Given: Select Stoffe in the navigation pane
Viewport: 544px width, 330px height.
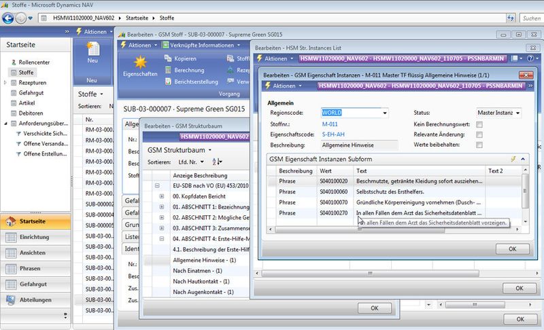Looking at the screenshot, I should pos(26,73).
